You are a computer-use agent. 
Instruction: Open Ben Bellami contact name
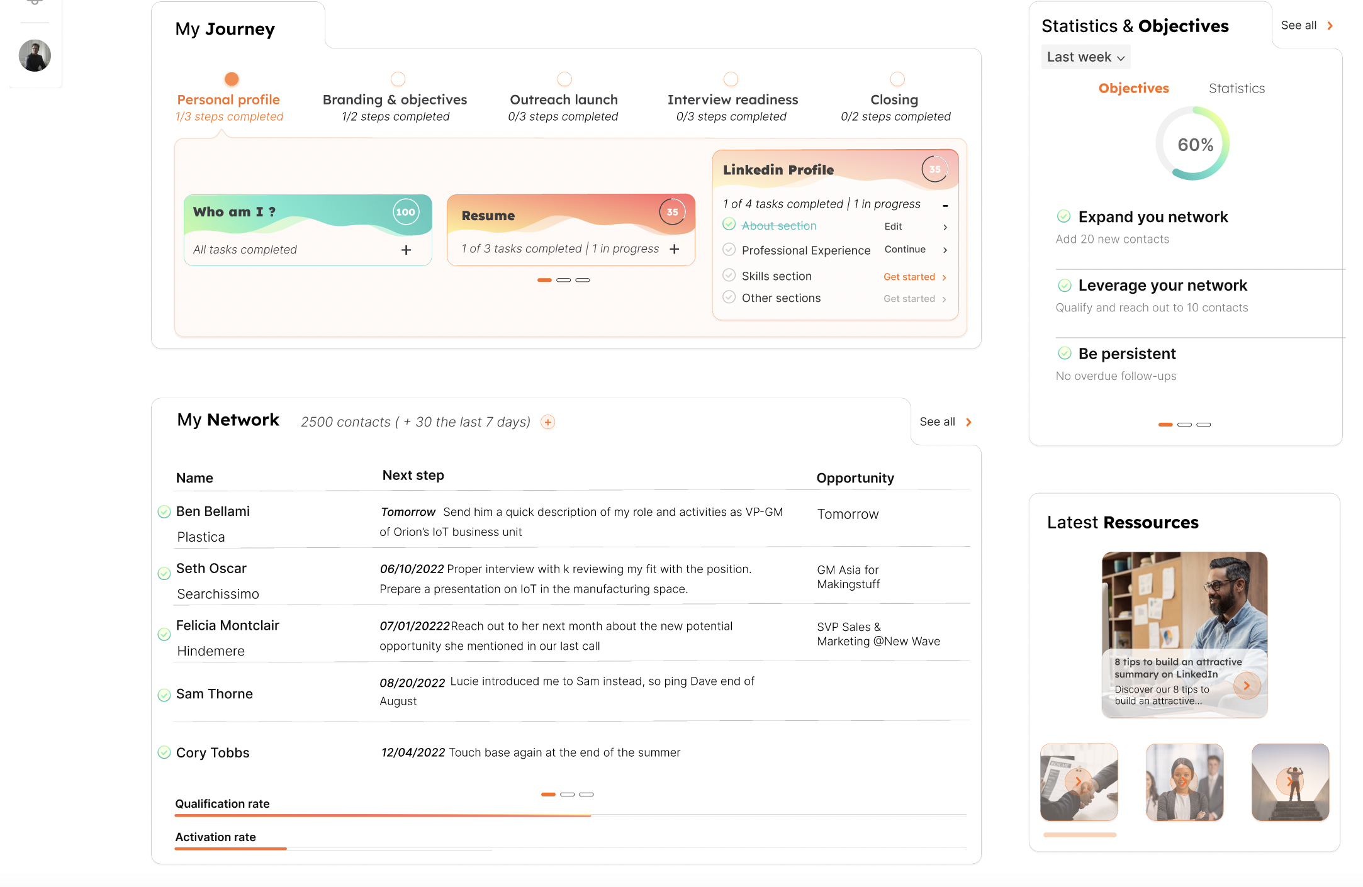click(x=213, y=511)
